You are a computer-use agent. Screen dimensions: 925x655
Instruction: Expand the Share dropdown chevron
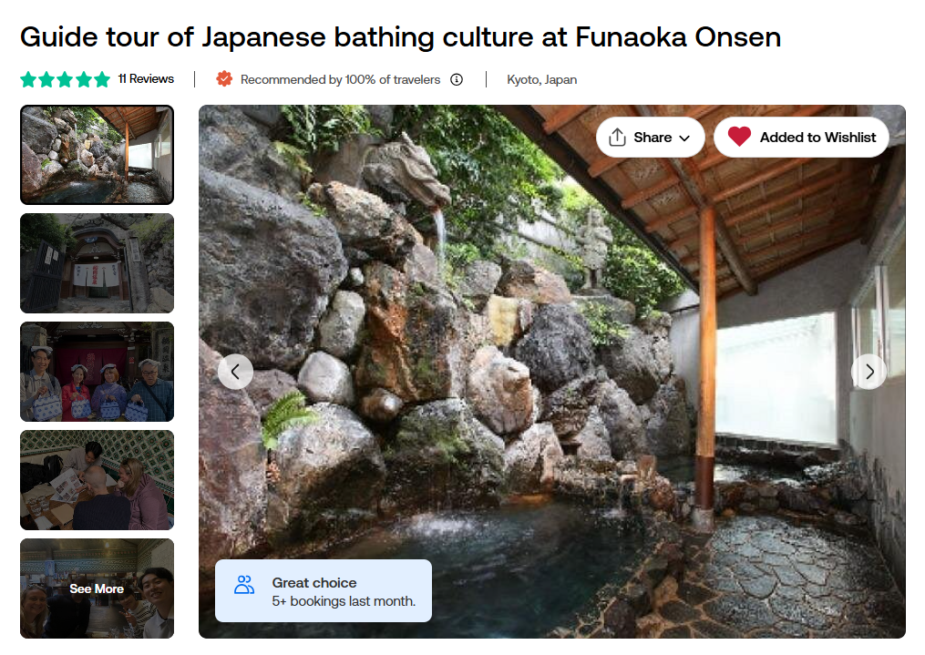coord(685,138)
